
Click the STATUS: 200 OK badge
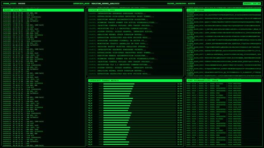click(252, 4)
